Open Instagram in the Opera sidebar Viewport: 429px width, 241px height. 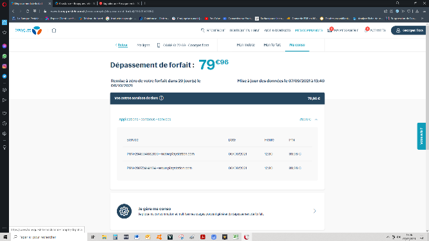[x=4, y=66]
